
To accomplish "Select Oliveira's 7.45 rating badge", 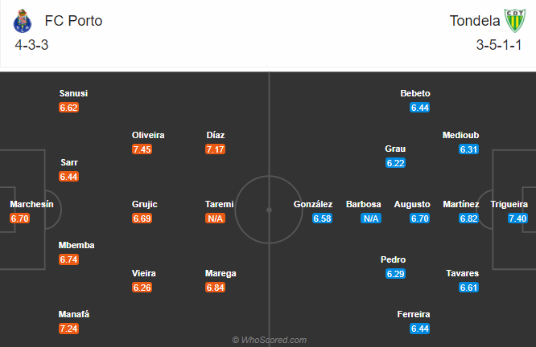I will tap(142, 149).
